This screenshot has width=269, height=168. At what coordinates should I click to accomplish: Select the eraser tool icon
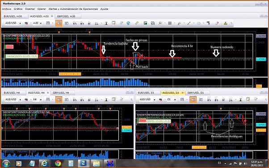tap(217, 23)
